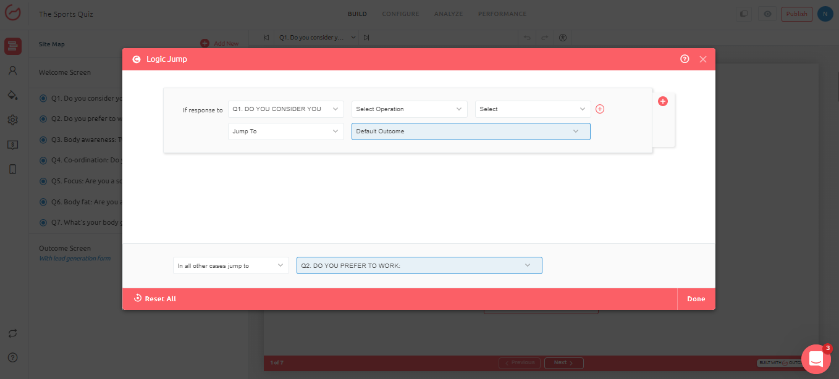This screenshot has width=839, height=379.
Task: Open the intercom chat bubble
Action: click(816, 359)
